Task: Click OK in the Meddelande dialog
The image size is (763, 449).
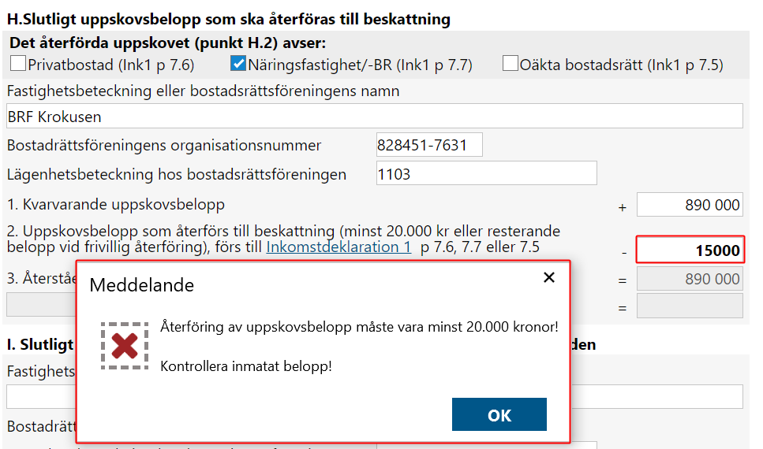Action: 499,414
